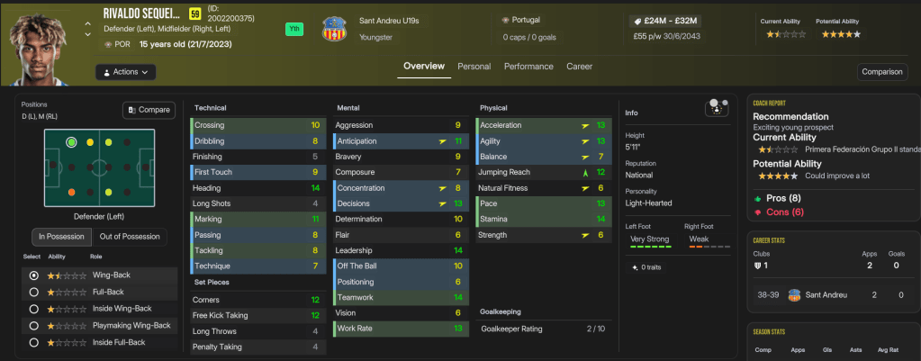Switch to the Performance tab
This screenshot has height=361, width=921.
pos(528,67)
